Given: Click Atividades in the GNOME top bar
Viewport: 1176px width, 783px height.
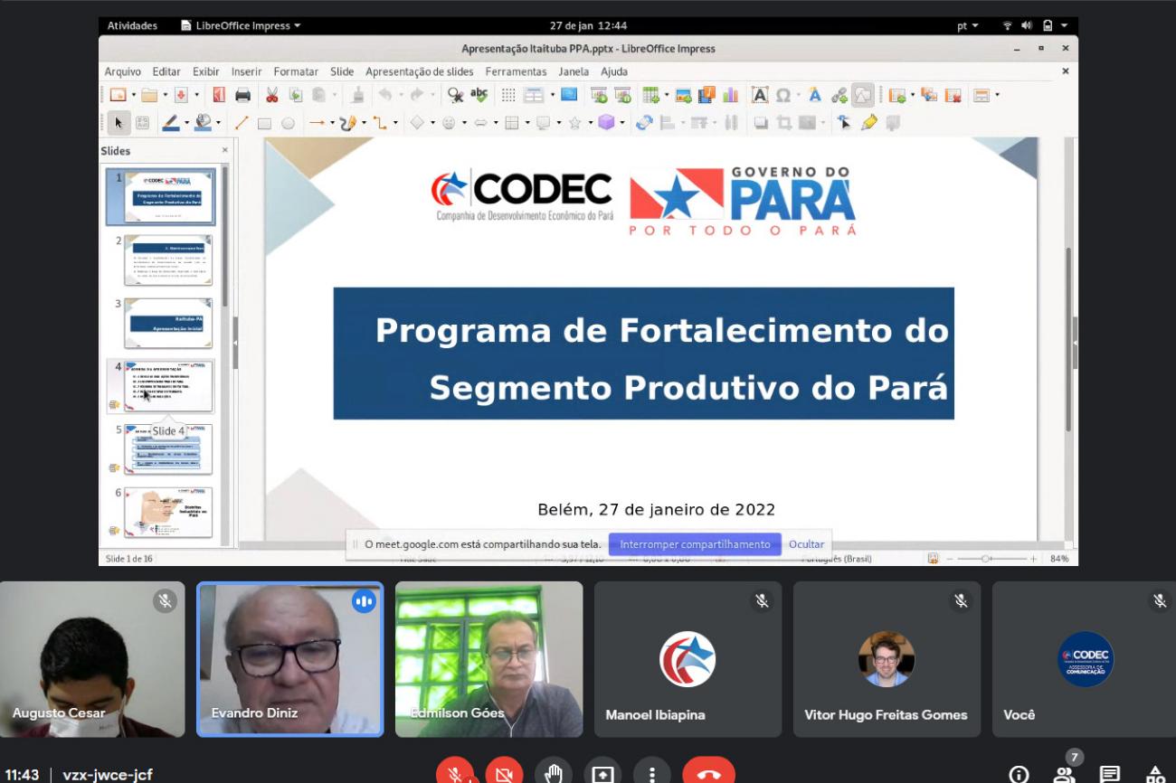Looking at the screenshot, I should (x=132, y=25).
